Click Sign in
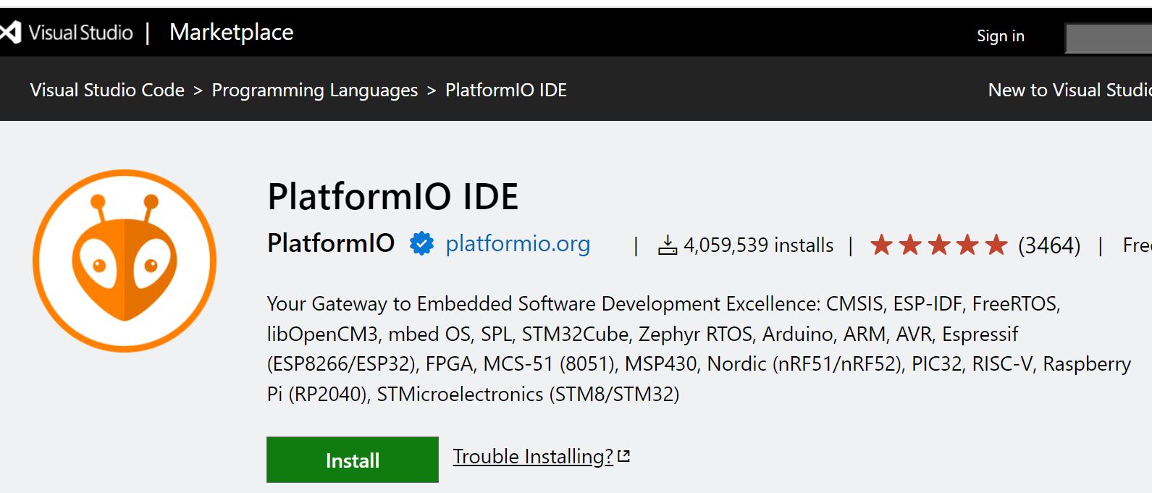 tap(1000, 36)
